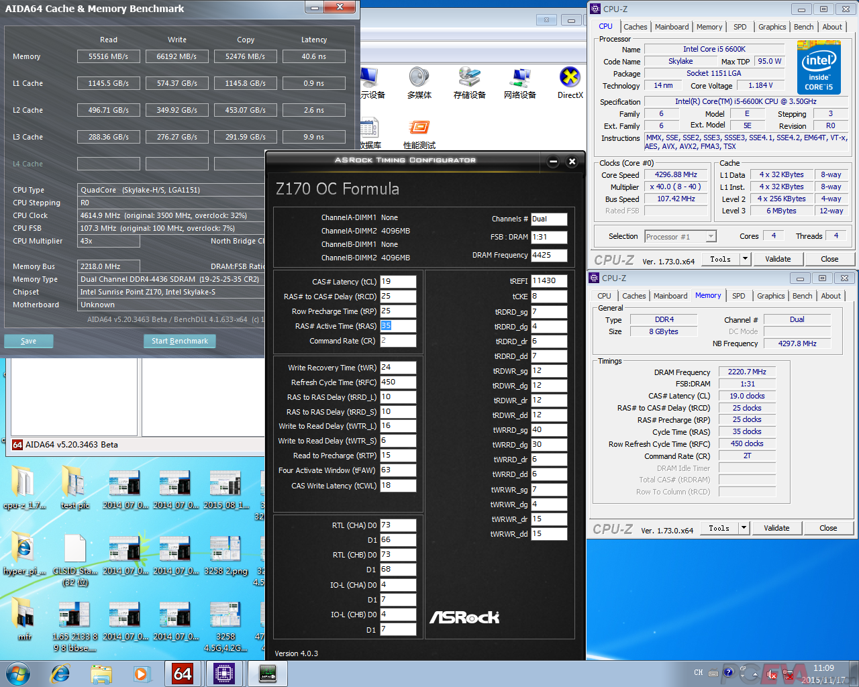Screen dimensions: 859x687
Task: Click the system clock showing 11:09
Action: pyautogui.click(x=823, y=668)
